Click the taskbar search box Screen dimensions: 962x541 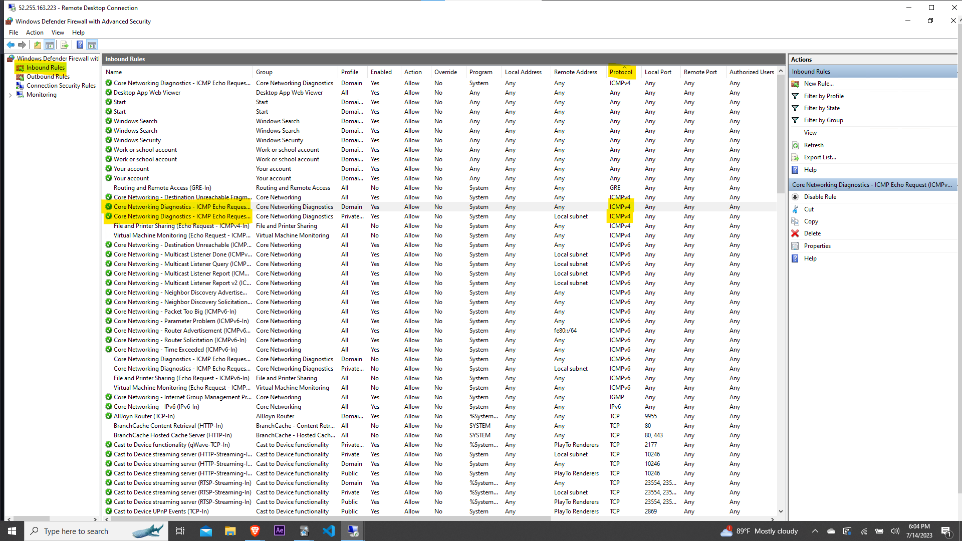(95, 531)
